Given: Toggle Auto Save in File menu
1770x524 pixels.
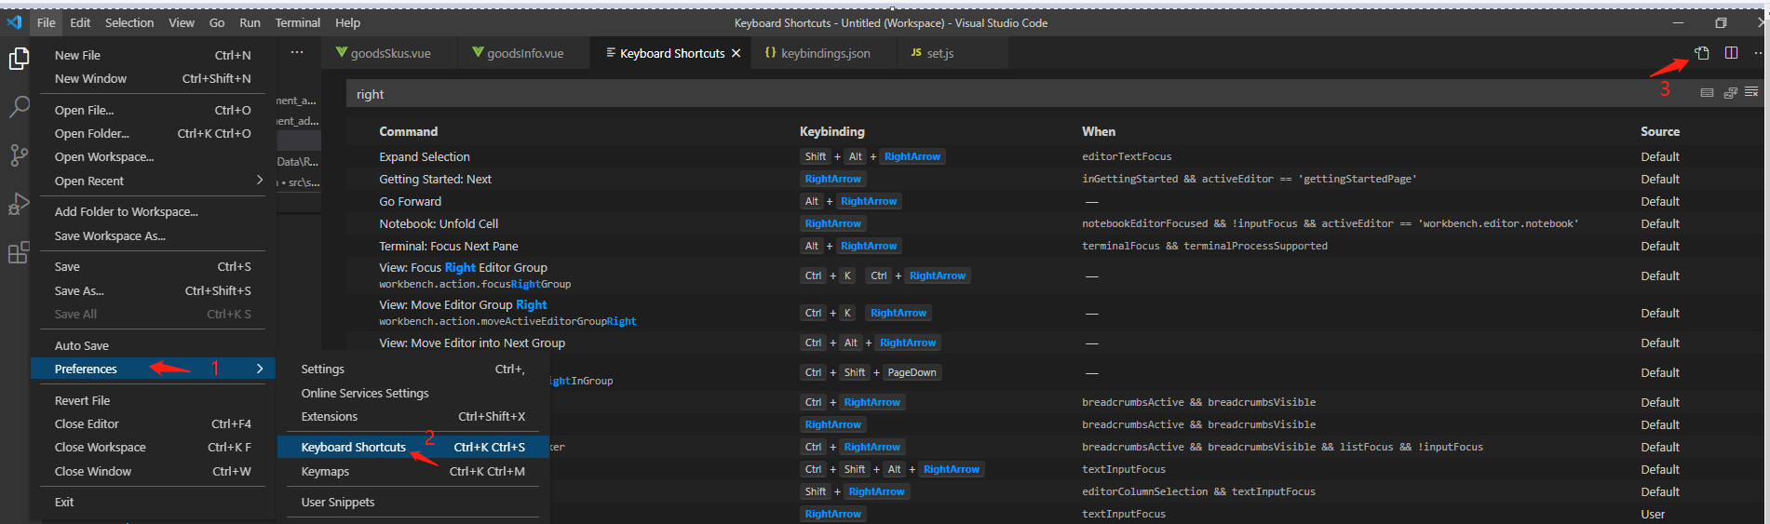Looking at the screenshot, I should coord(154,345).
